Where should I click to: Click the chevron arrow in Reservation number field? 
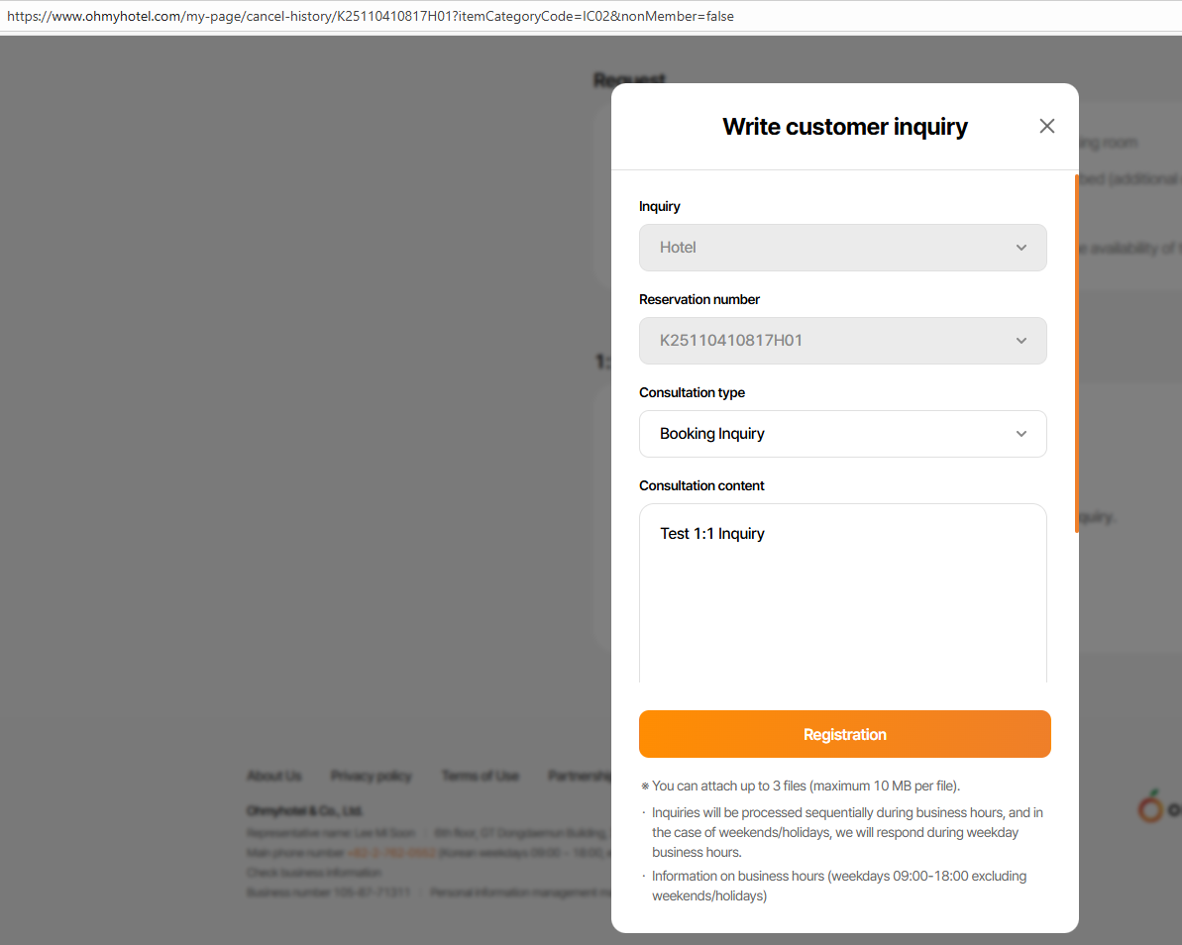[1021, 341]
